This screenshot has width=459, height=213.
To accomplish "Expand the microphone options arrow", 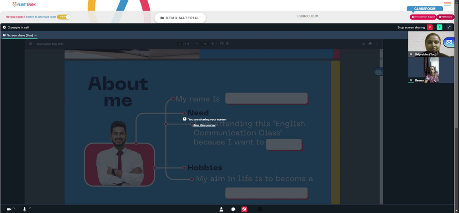I will (30, 208).
